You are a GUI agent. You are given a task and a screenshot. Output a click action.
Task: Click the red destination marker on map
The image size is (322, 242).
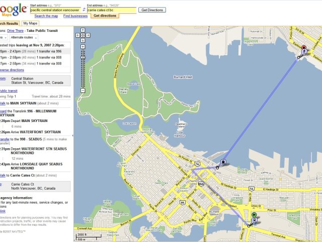304,47
